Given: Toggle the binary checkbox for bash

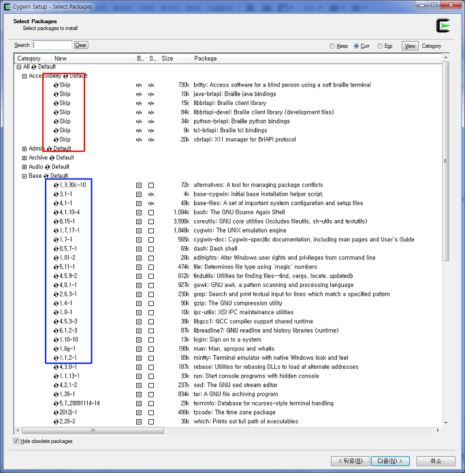Looking at the screenshot, I should coord(139,213).
